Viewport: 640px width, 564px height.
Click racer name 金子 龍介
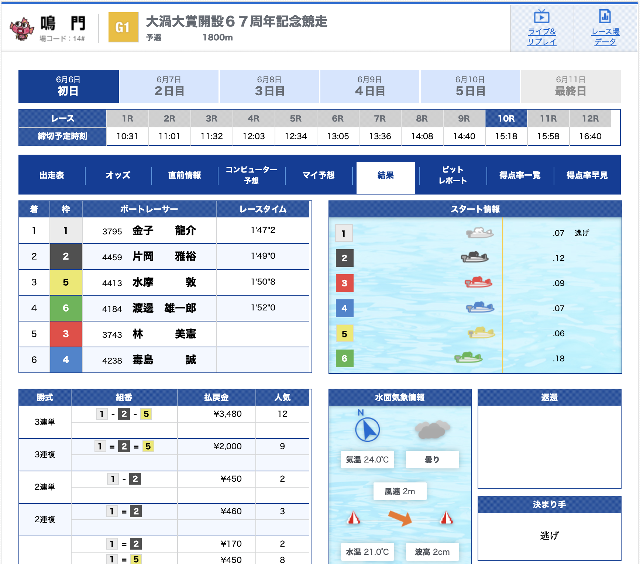pos(164,231)
